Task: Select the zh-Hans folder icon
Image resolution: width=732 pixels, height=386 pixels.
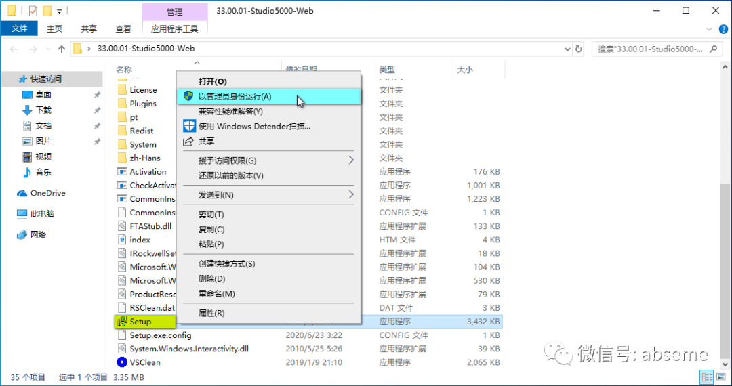Action: tap(122, 158)
